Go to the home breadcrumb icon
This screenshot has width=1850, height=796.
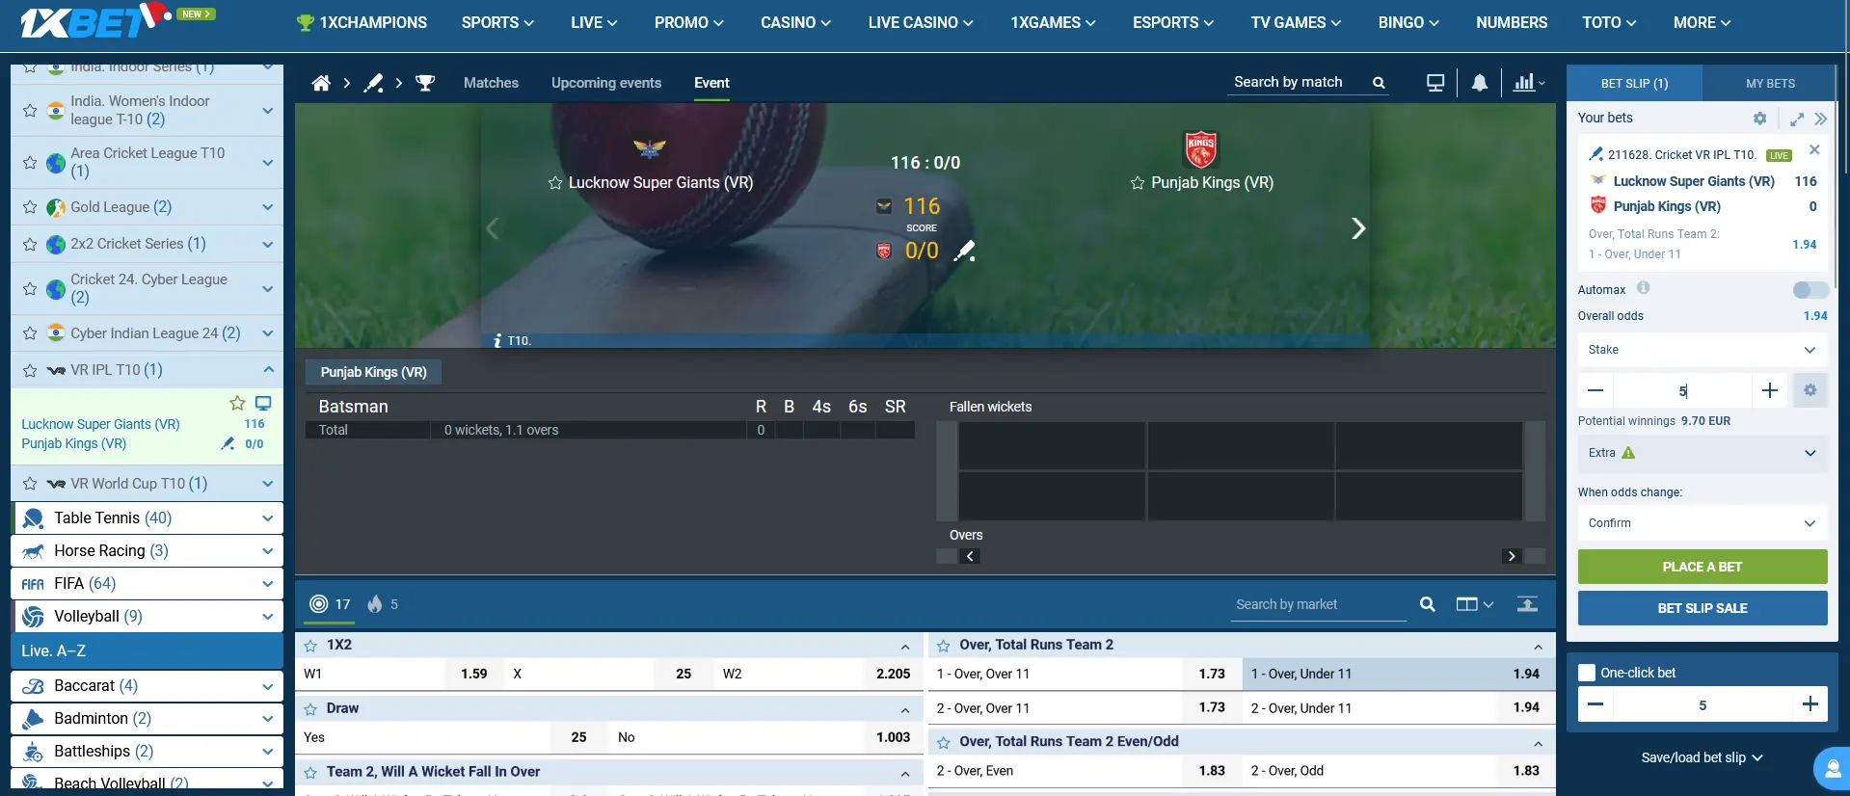pyautogui.click(x=321, y=83)
